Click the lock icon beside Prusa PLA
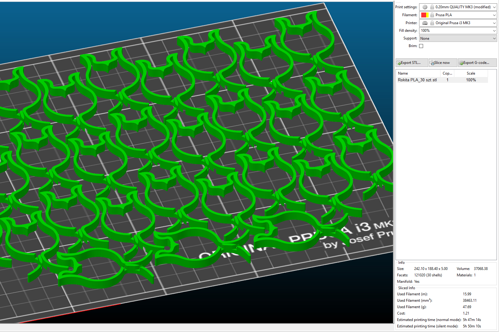Image resolution: width=499 pixels, height=332 pixels. (x=432, y=15)
